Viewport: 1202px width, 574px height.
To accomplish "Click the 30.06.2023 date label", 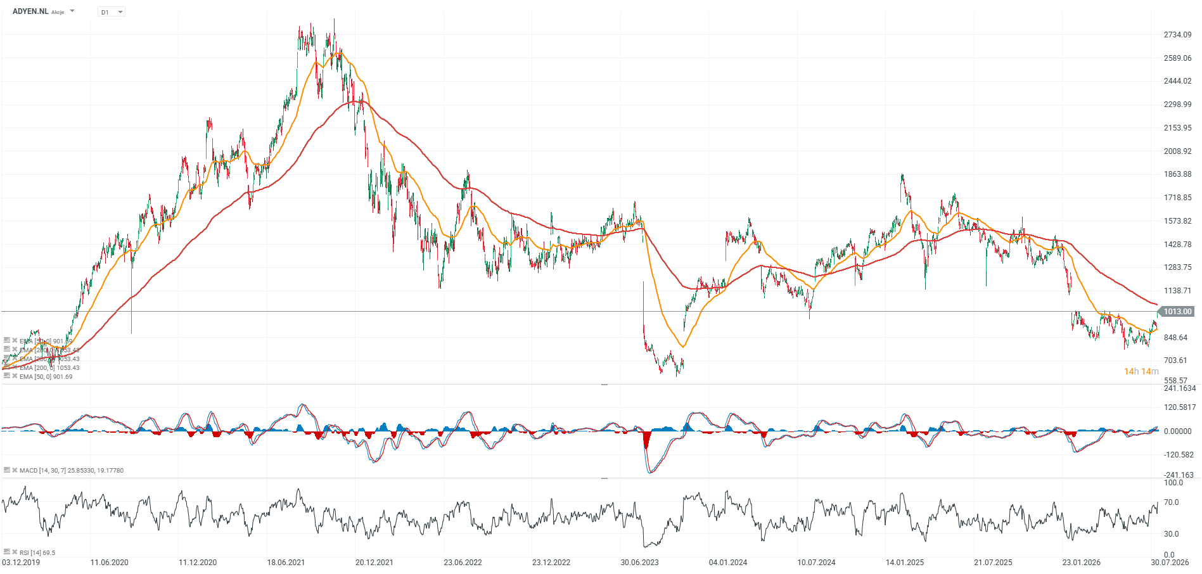I will click(639, 563).
